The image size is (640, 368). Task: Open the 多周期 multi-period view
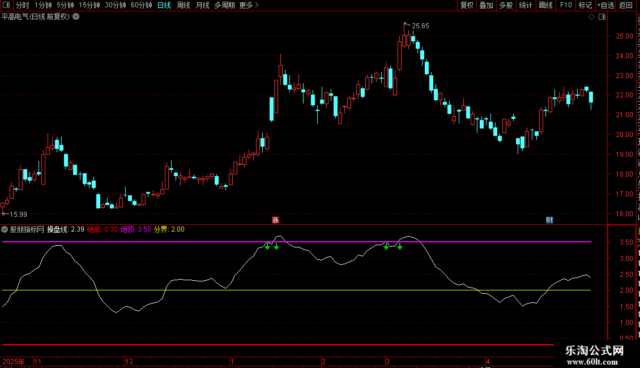pos(224,5)
